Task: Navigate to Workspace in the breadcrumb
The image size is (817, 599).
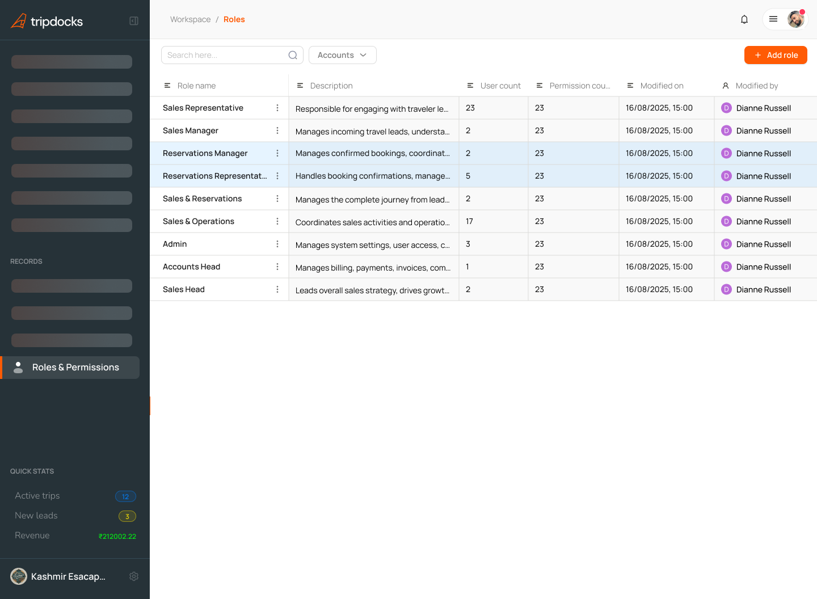Action: [190, 19]
